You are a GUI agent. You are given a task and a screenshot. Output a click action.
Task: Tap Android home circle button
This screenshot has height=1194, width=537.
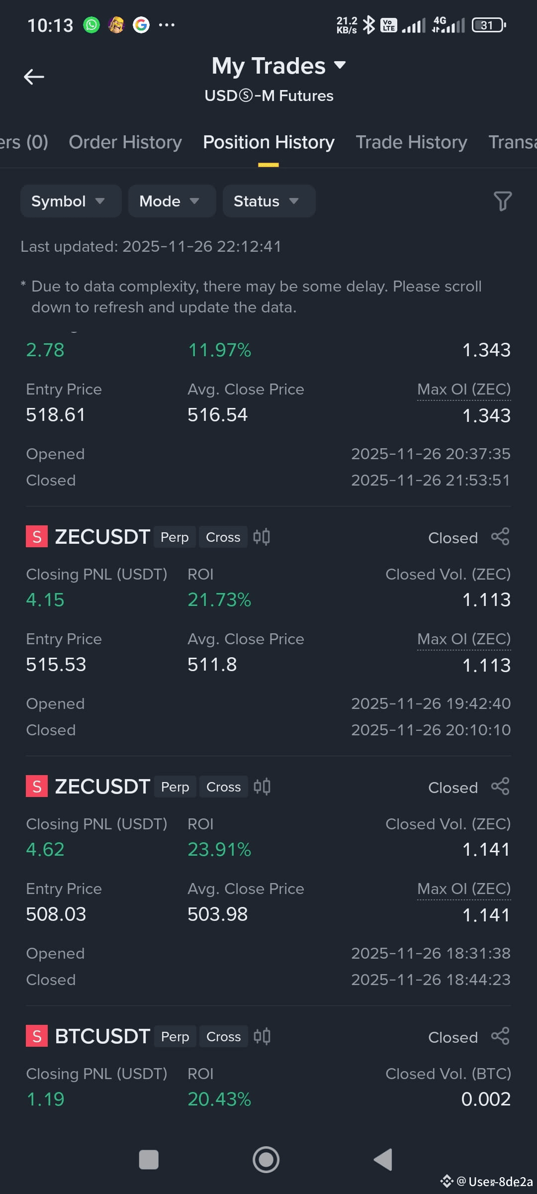(x=266, y=1160)
